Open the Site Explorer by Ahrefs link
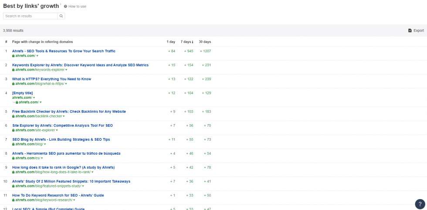Image resolution: width=427 pixels, height=210 pixels. pyautogui.click(x=62, y=125)
